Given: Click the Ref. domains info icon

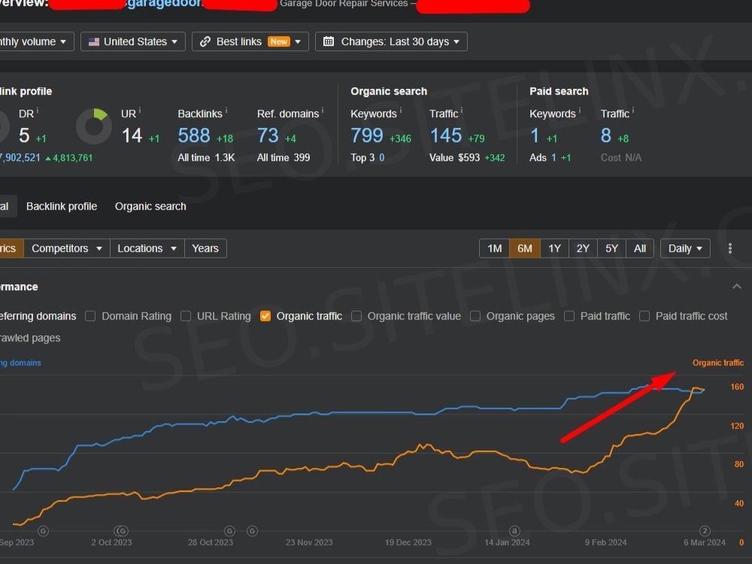Looking at the screenshot, I should pyautogui.click(x=323, y=111).
